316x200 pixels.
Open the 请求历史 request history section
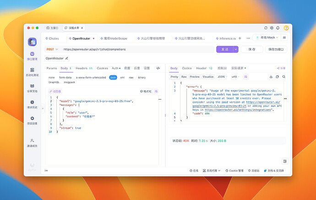32,105
